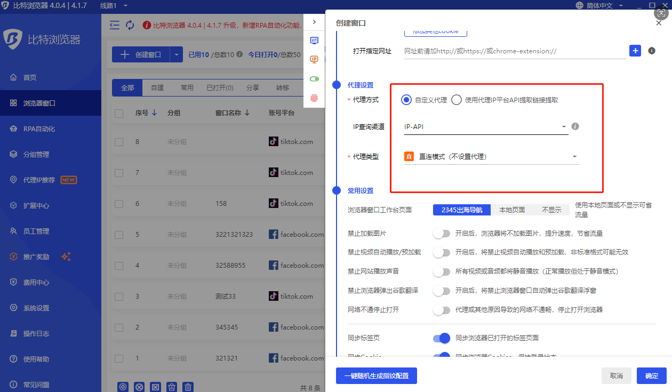
Task: Open RPA自动化 in the sidebar
Action: 39,129
